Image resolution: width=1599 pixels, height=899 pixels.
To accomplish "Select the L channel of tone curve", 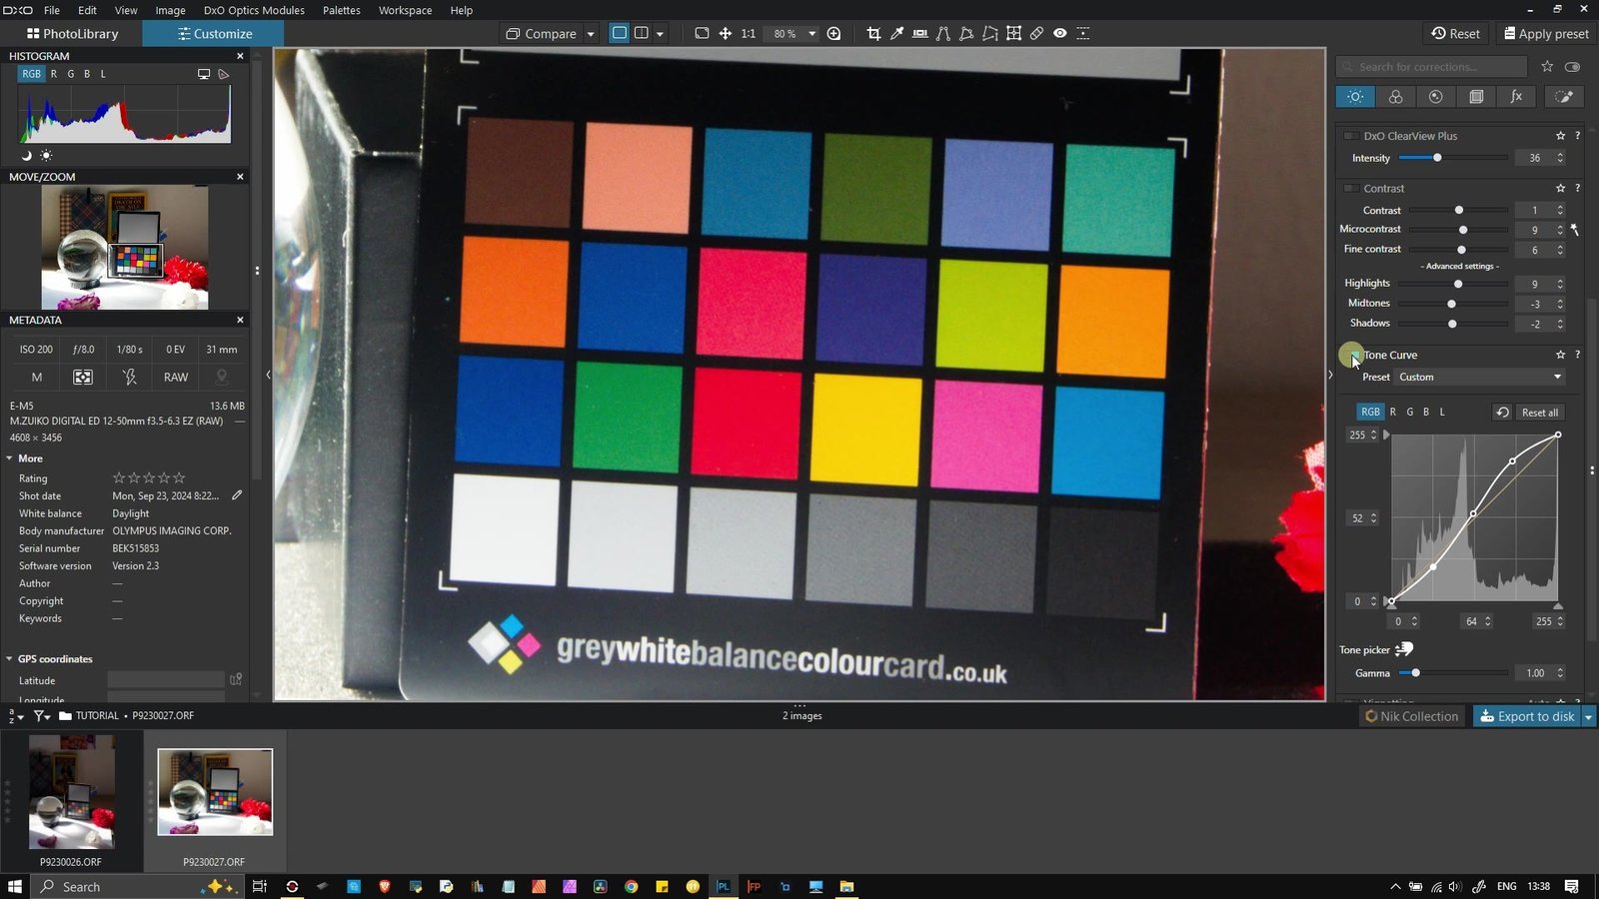I will coord(1442,412).
